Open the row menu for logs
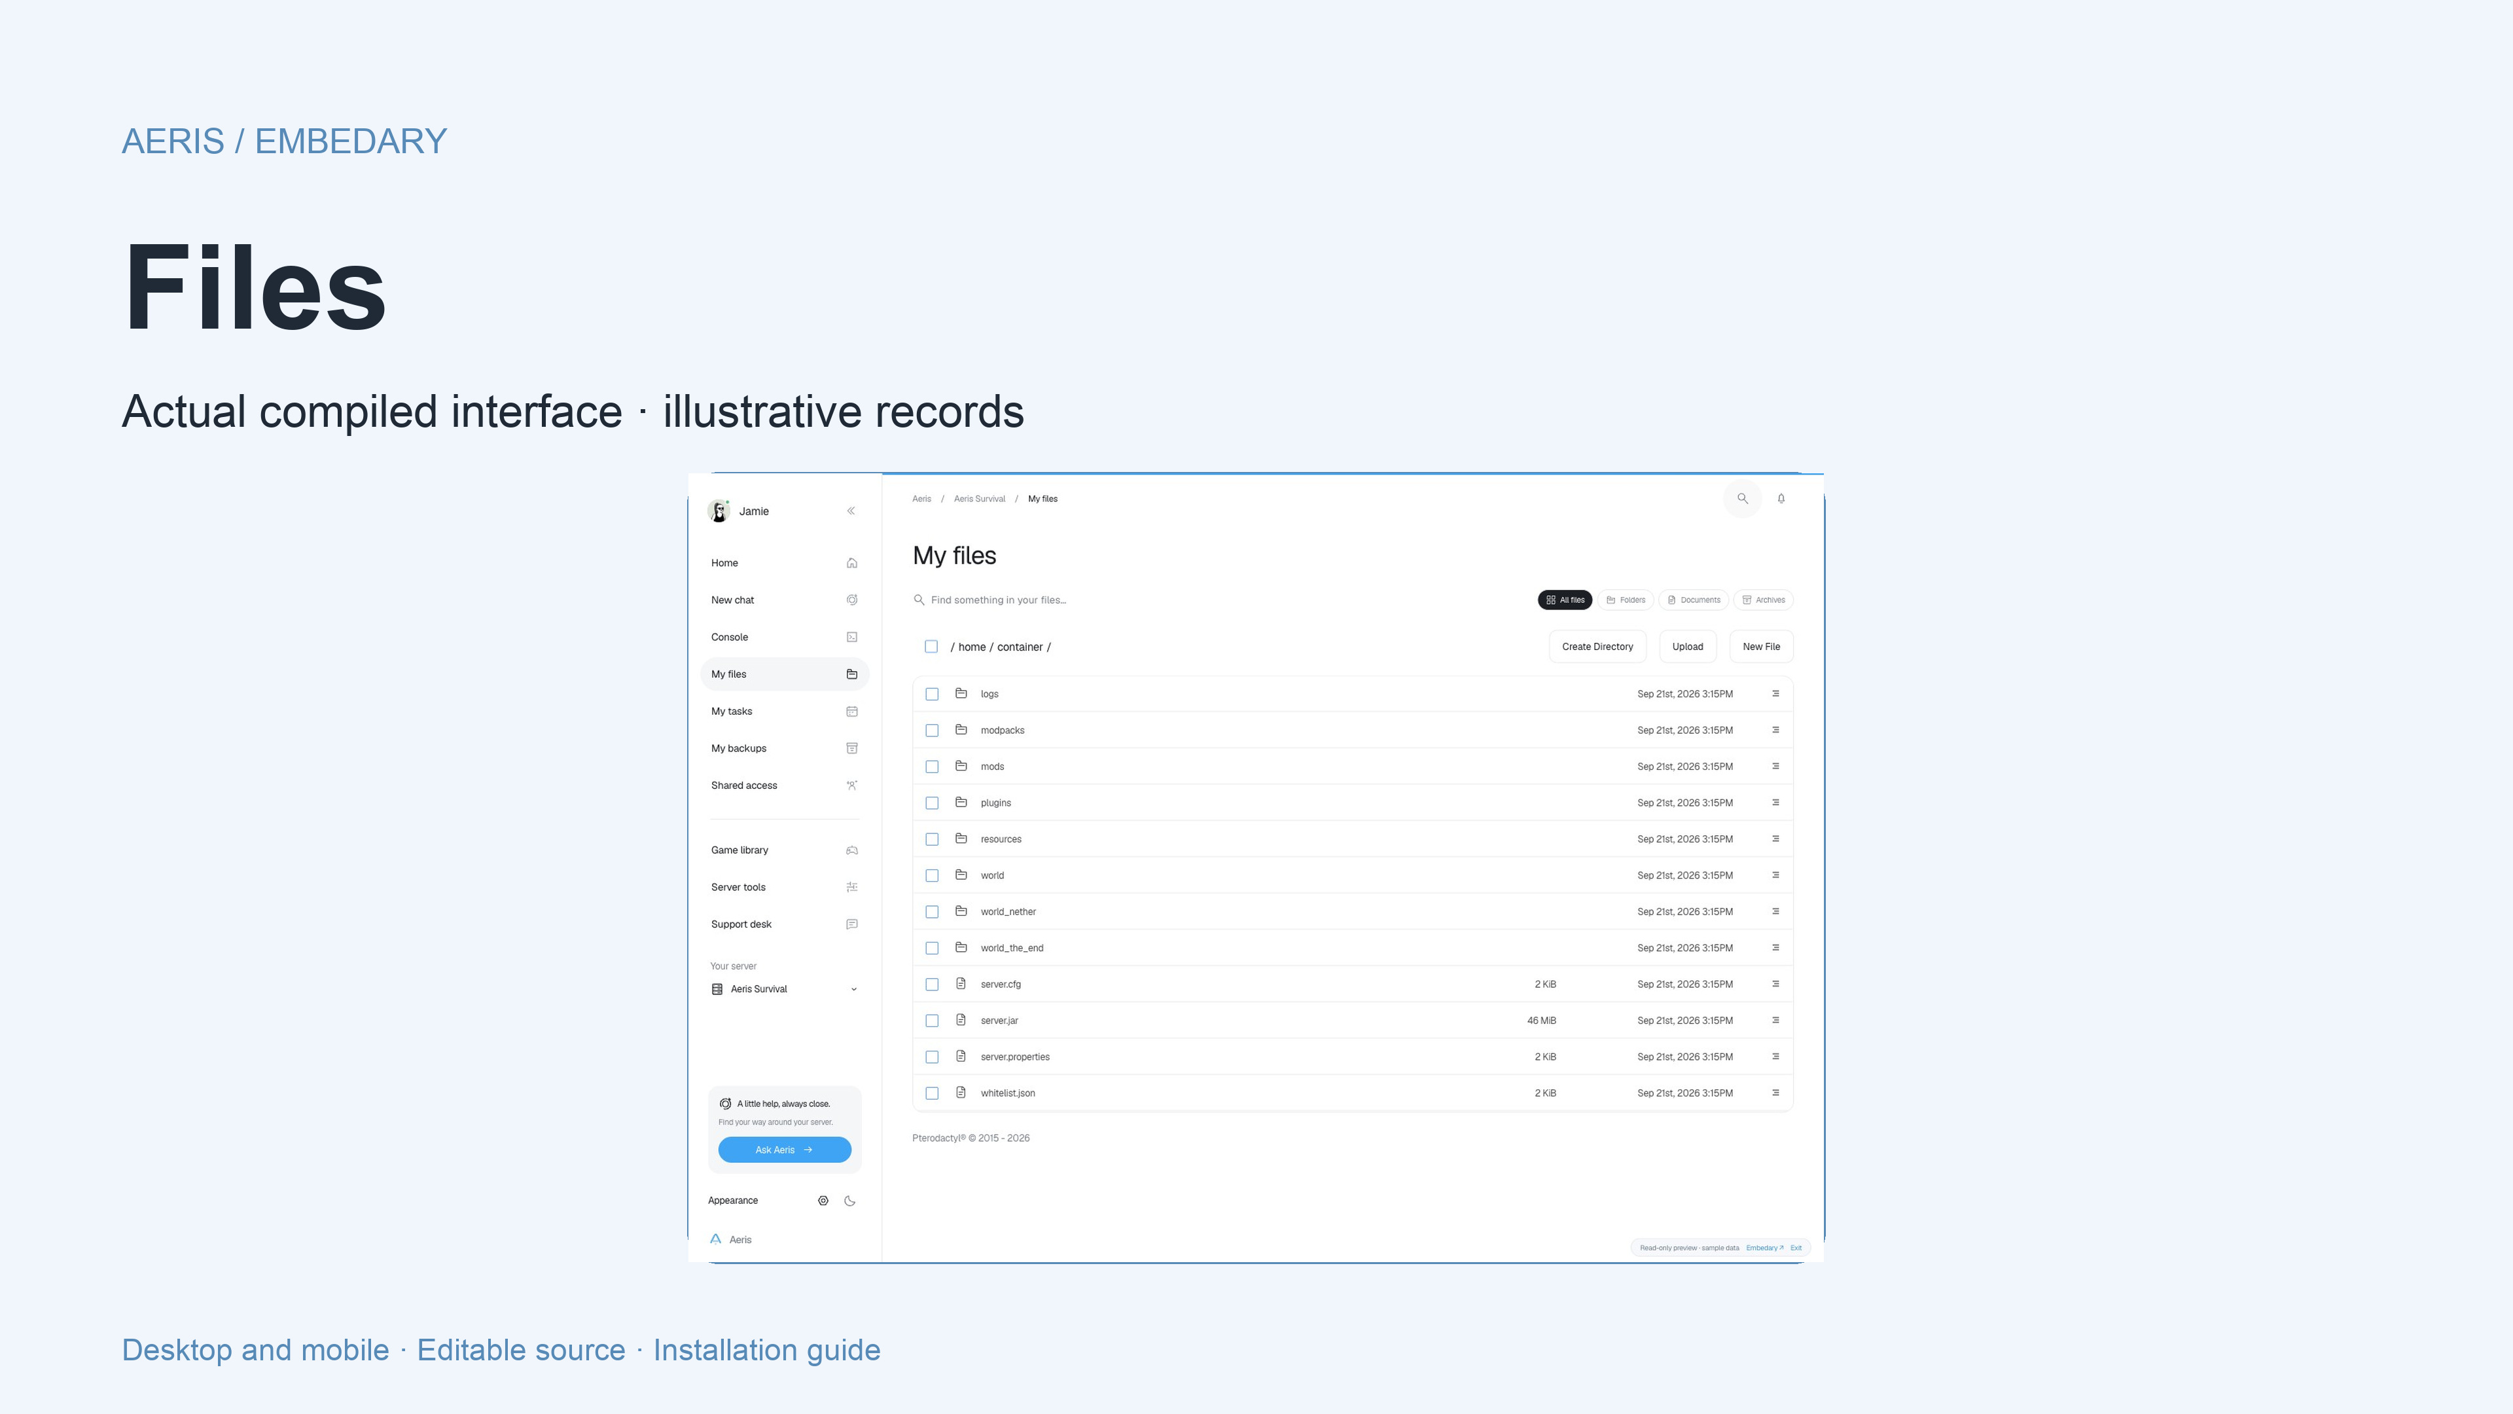2513x1414 pixels. click(x=1775, y=694)
